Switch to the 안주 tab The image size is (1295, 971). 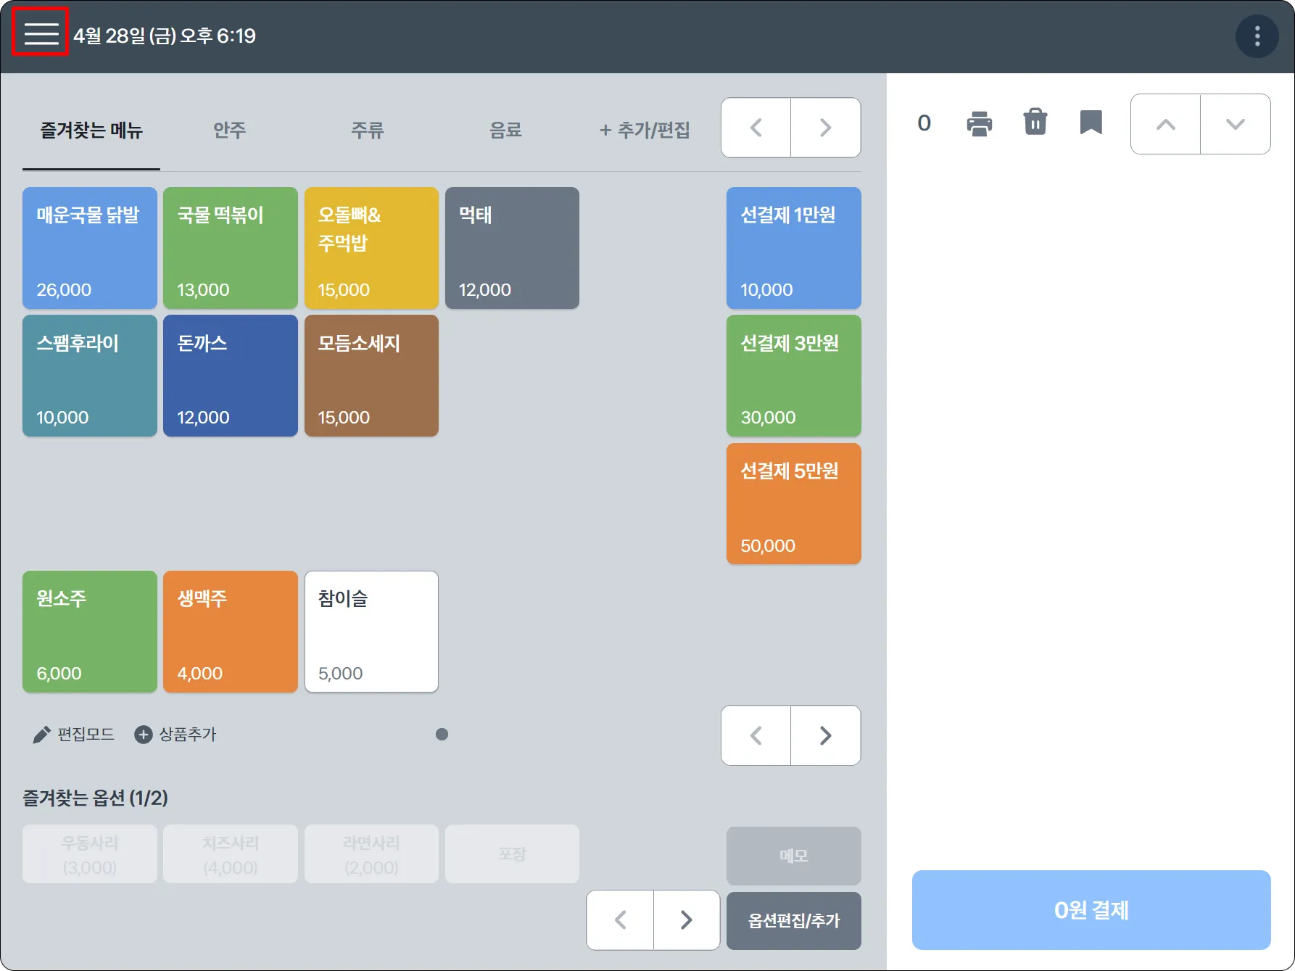click(x=229, y=131)
